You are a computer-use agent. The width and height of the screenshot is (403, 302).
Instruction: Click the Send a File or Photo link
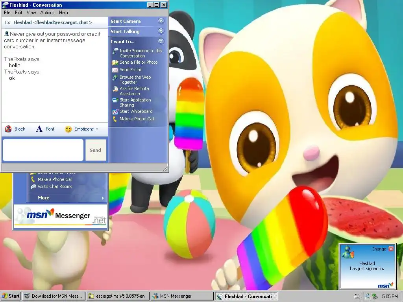[139, 62]
